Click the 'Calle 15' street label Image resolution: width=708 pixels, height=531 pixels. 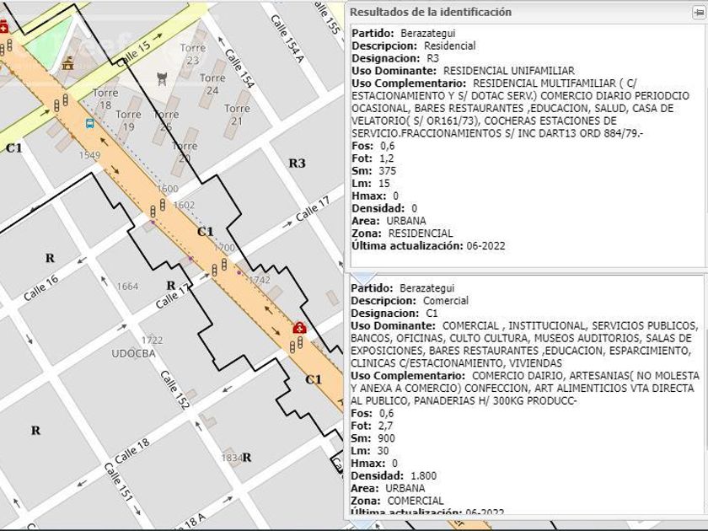pyautogui.click(x=133, y=55)
